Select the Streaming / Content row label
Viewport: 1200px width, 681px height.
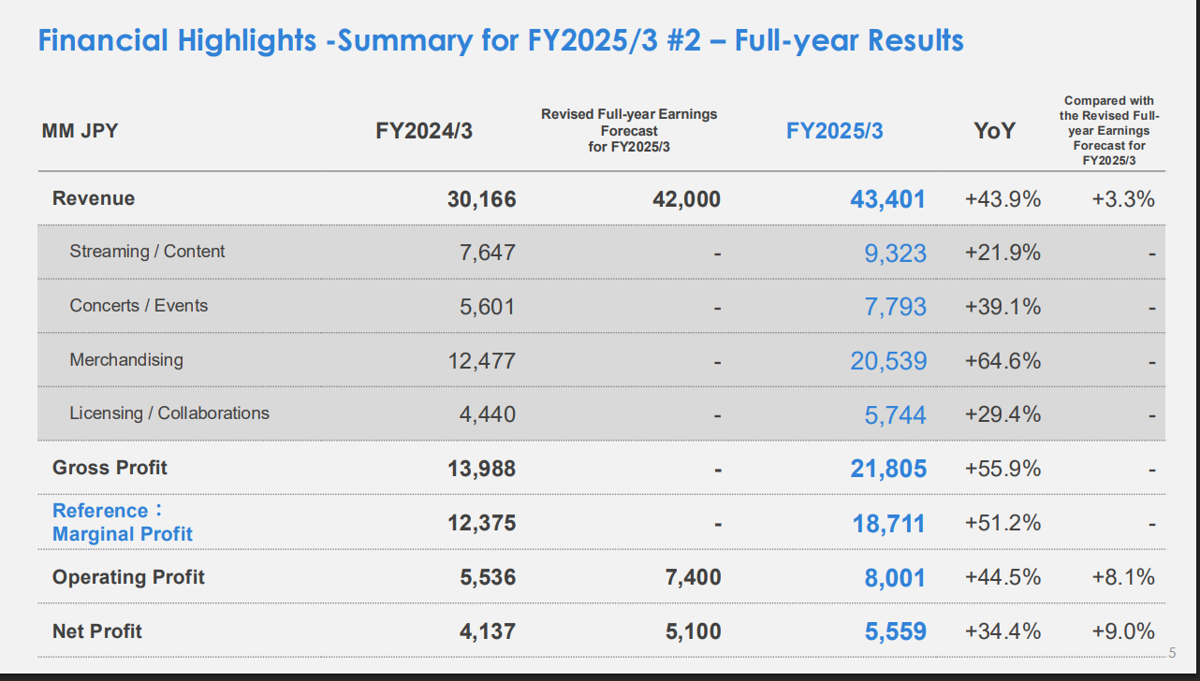[147, 252]
